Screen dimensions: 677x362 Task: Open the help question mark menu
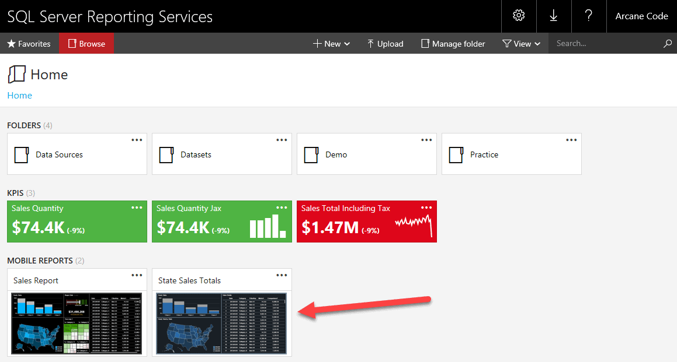pos(588,16)
